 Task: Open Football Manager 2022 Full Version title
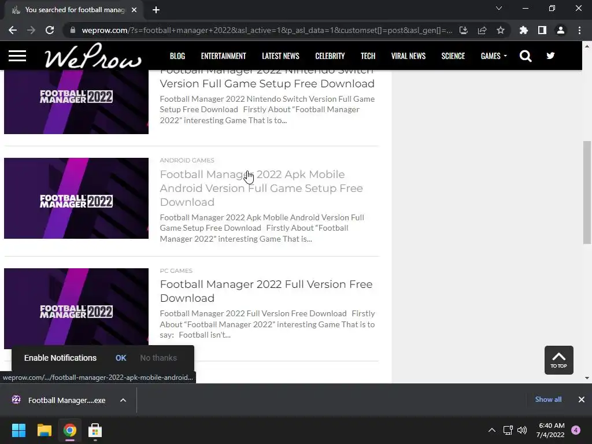pos(266,291)
